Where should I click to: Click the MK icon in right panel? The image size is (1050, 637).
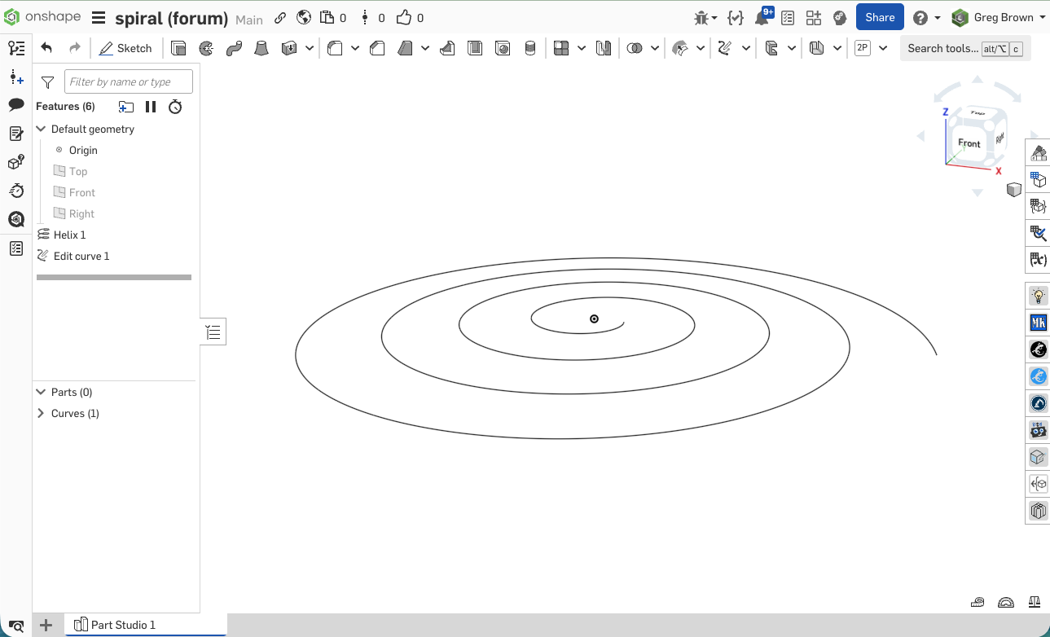(1039, 323)
